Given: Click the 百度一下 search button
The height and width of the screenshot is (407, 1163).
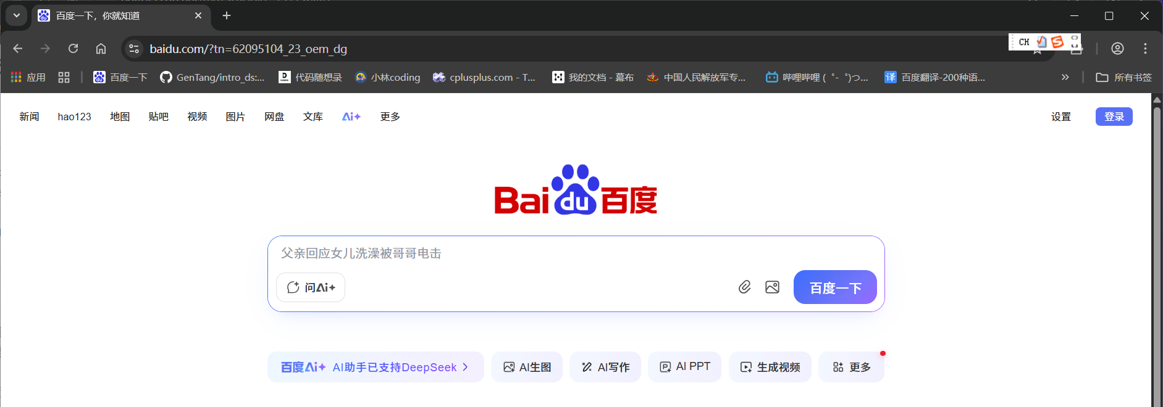Looking at the screenshot, I should click(x=835, y=287).
